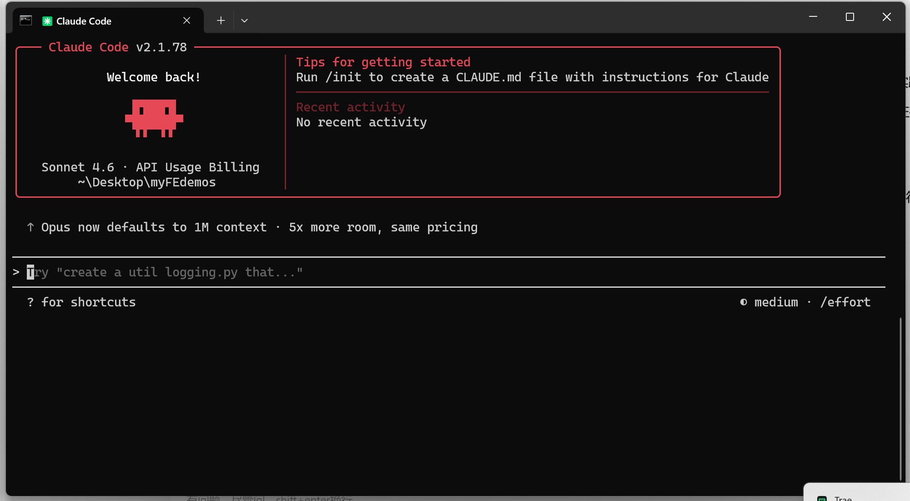Maximize the terminal window
The image size is (910, 501).
click(850, 17)
